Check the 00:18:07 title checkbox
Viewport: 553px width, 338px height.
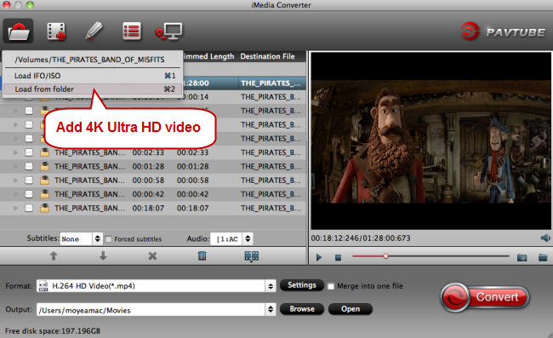(29, 208)
